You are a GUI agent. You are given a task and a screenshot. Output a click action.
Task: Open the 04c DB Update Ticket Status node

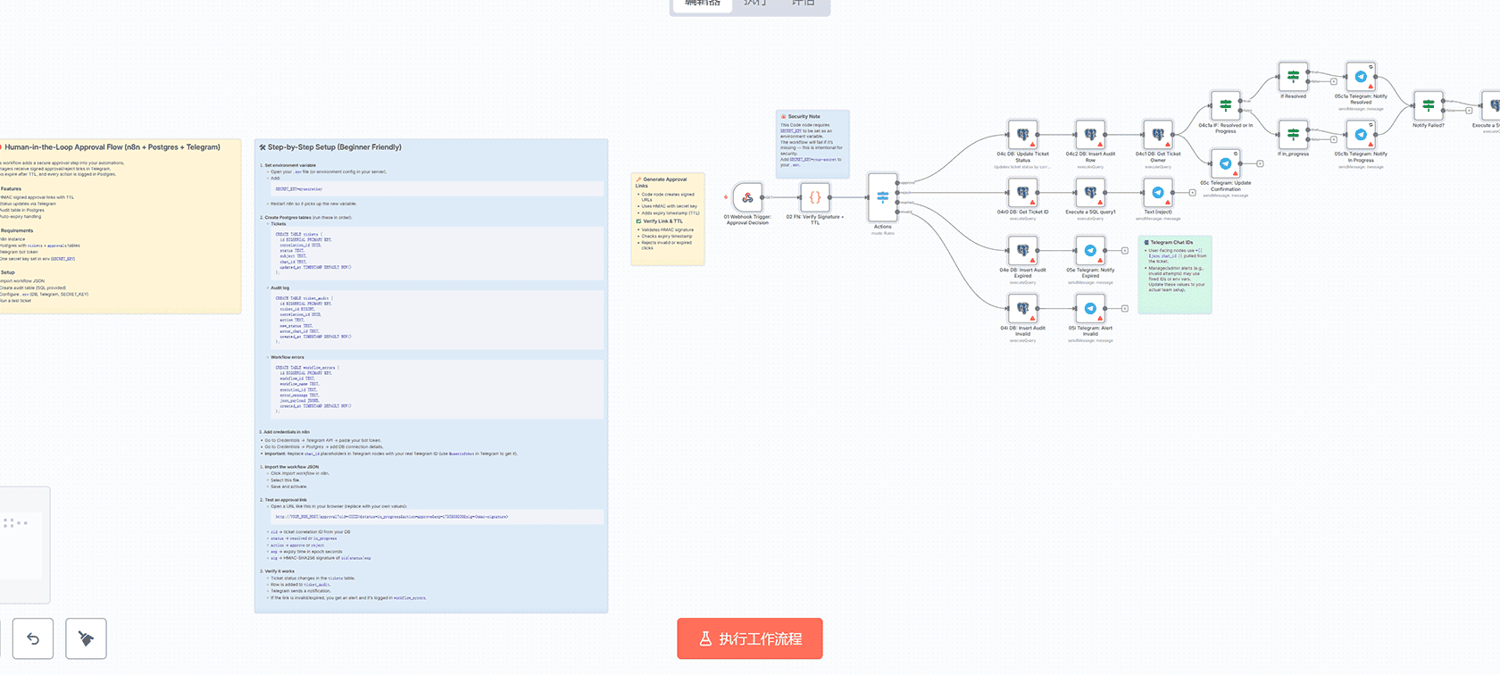click(x=1022, y=135)
